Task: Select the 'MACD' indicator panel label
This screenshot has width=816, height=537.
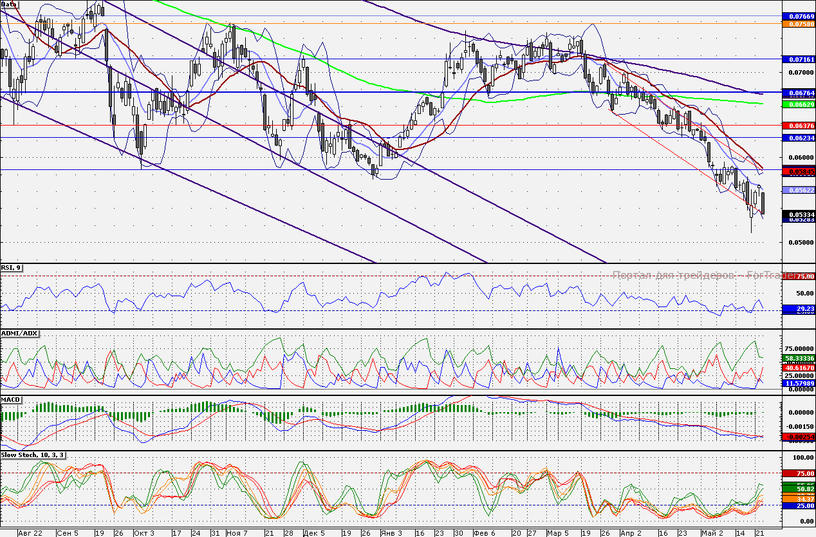Action: [x=11, y=400]
